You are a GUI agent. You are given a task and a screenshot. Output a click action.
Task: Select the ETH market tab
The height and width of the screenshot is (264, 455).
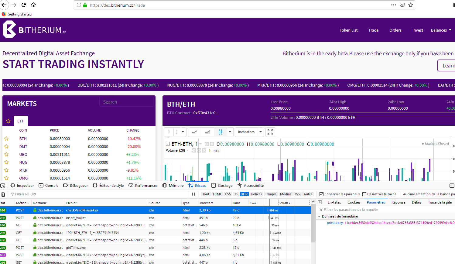coord(21,121)
